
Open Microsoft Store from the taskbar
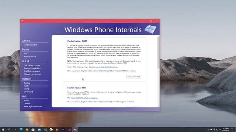point(33,129)
